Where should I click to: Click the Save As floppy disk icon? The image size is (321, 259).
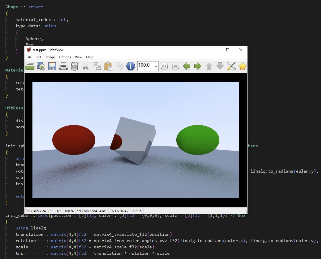(52, 66)
